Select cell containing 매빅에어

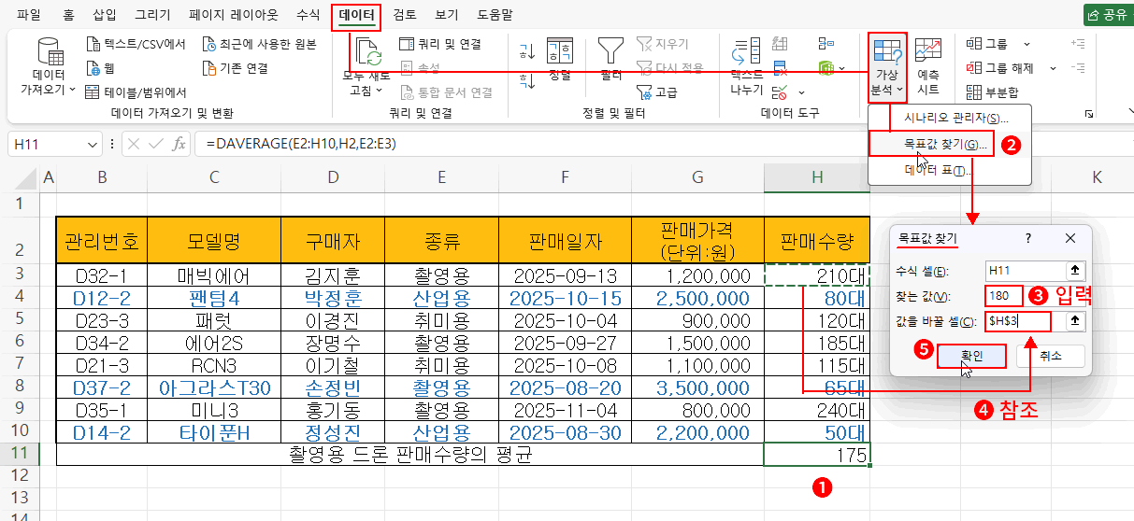click(214, 275)
